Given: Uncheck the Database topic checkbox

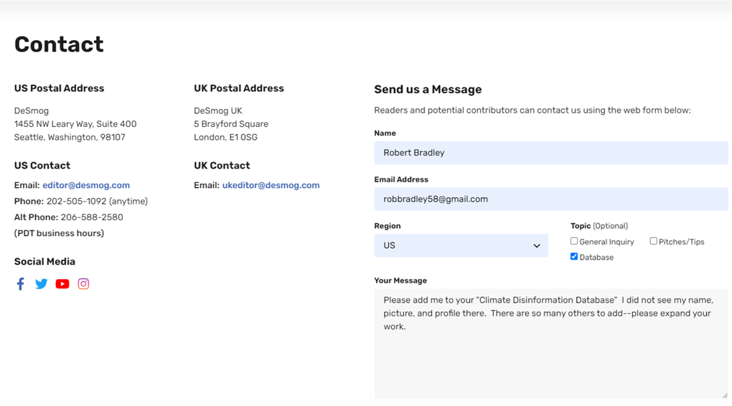Looking at the screenshot, I should pyautogui.click(x=573, y=257).
